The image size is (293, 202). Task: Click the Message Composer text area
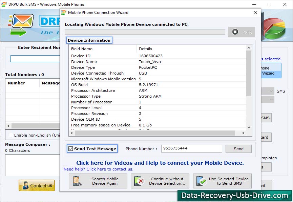click(x=33, y=165)
